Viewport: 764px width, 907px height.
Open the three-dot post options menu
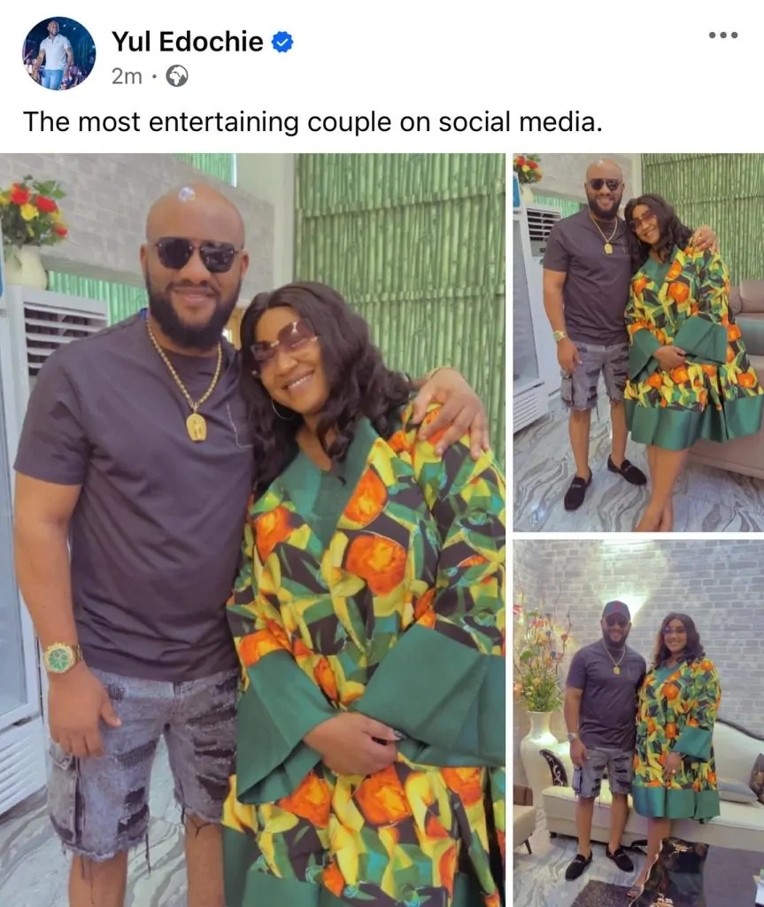[x=723, y=35]
